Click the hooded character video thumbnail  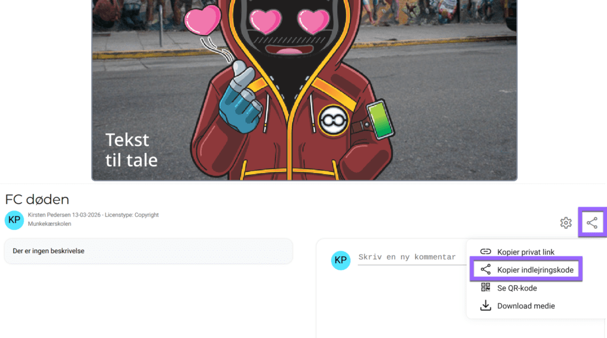pos(304,90)
